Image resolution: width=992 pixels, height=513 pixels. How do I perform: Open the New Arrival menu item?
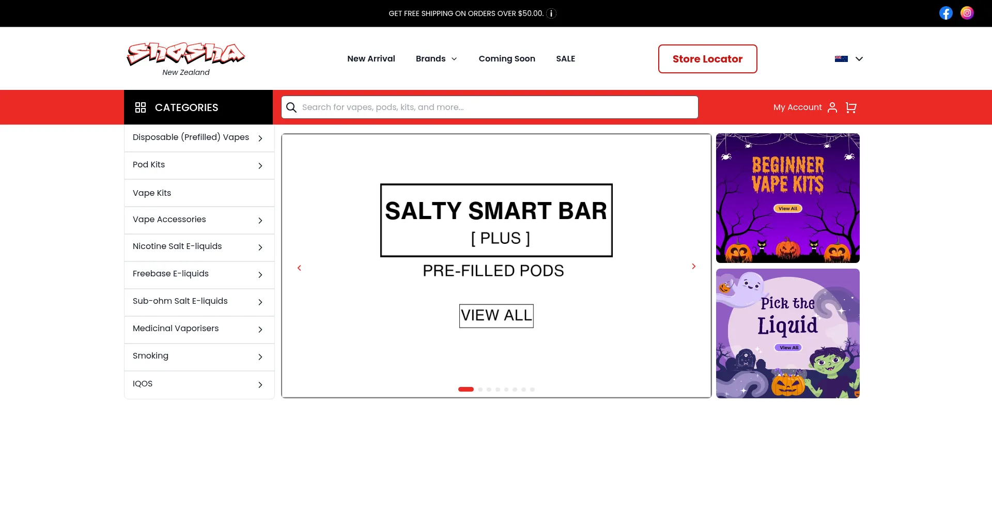(371, 59)
